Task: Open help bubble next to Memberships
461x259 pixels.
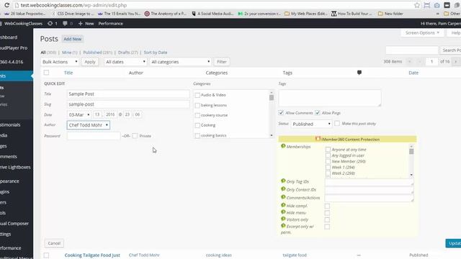Action: click(283, 146)
